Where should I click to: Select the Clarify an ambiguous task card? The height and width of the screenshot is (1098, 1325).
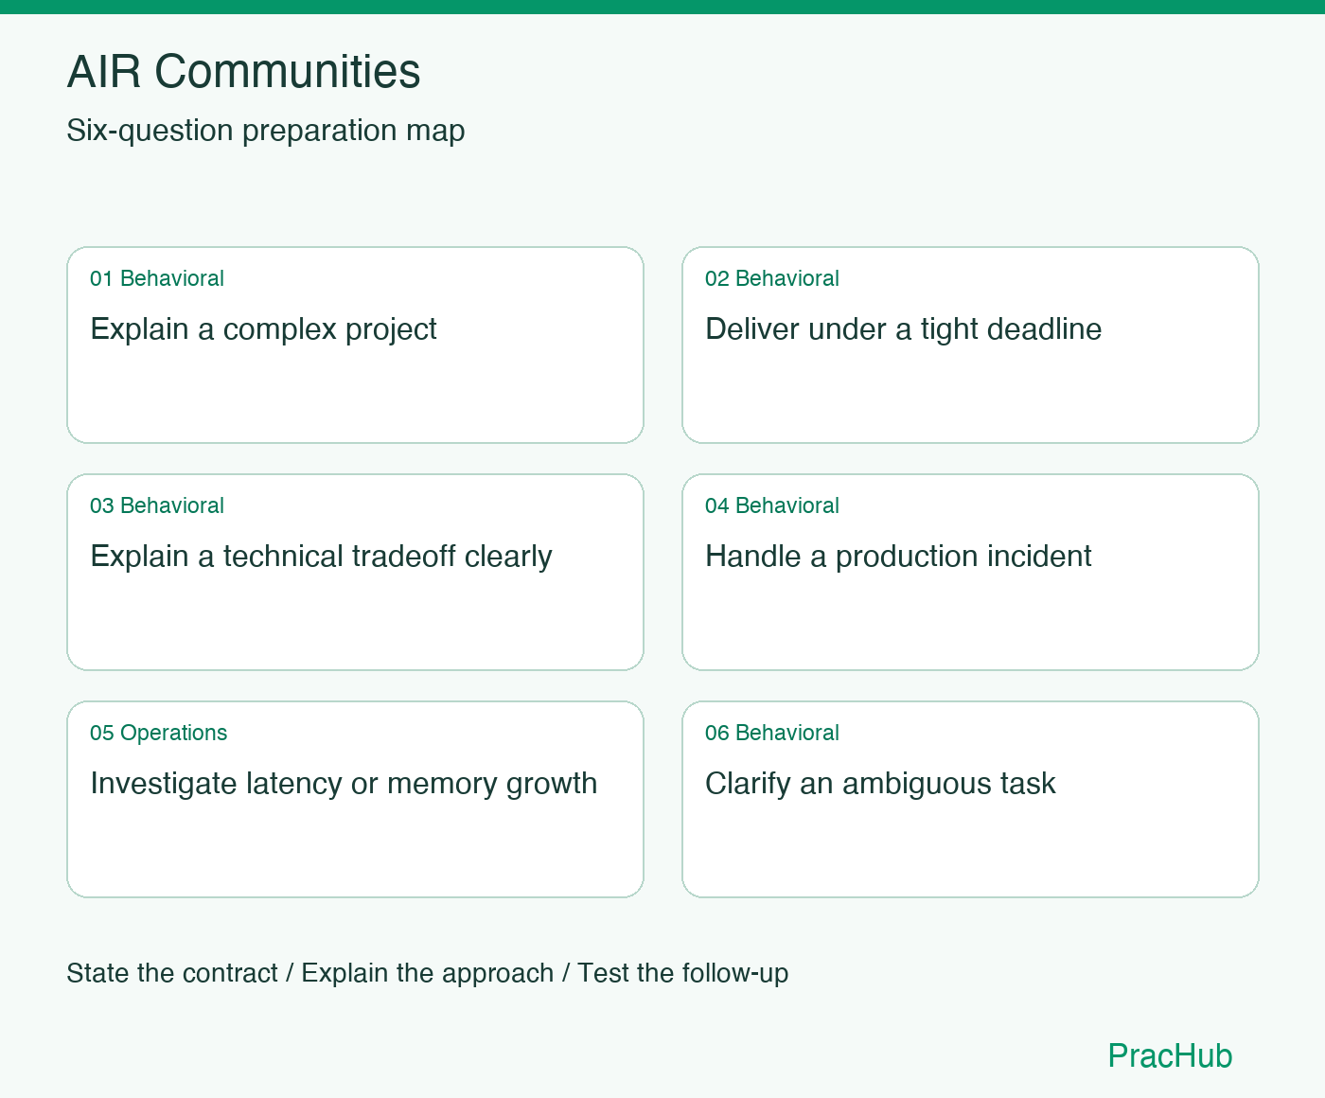point(970,799)
